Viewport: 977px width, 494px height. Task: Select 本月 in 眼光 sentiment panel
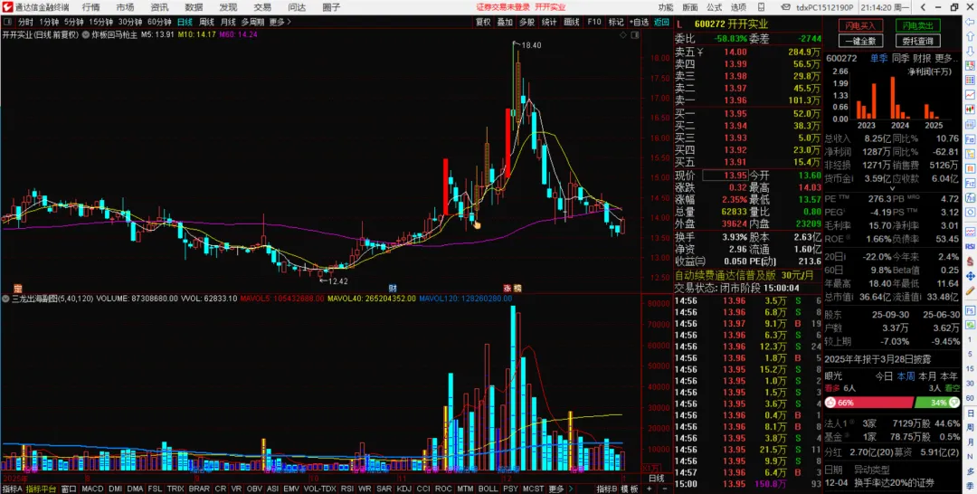(x=927, y=376)
